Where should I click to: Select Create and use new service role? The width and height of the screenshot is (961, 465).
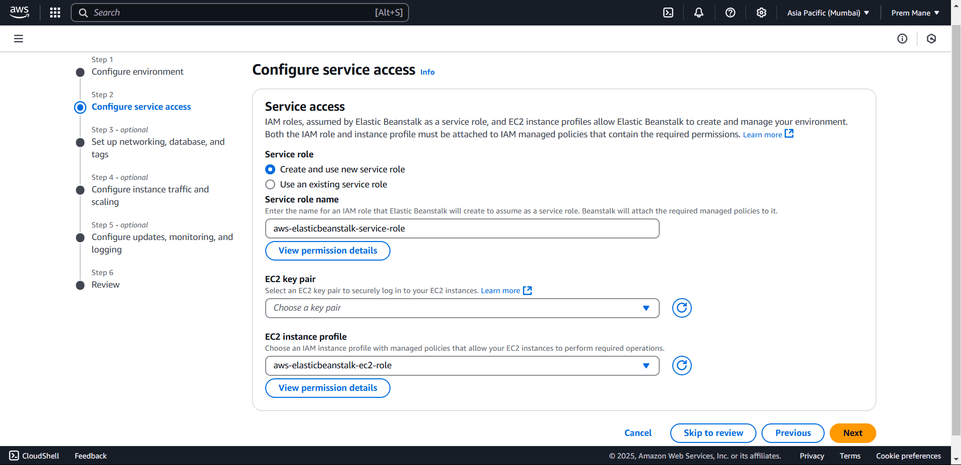pyautogui.click(x=270, y=169)
